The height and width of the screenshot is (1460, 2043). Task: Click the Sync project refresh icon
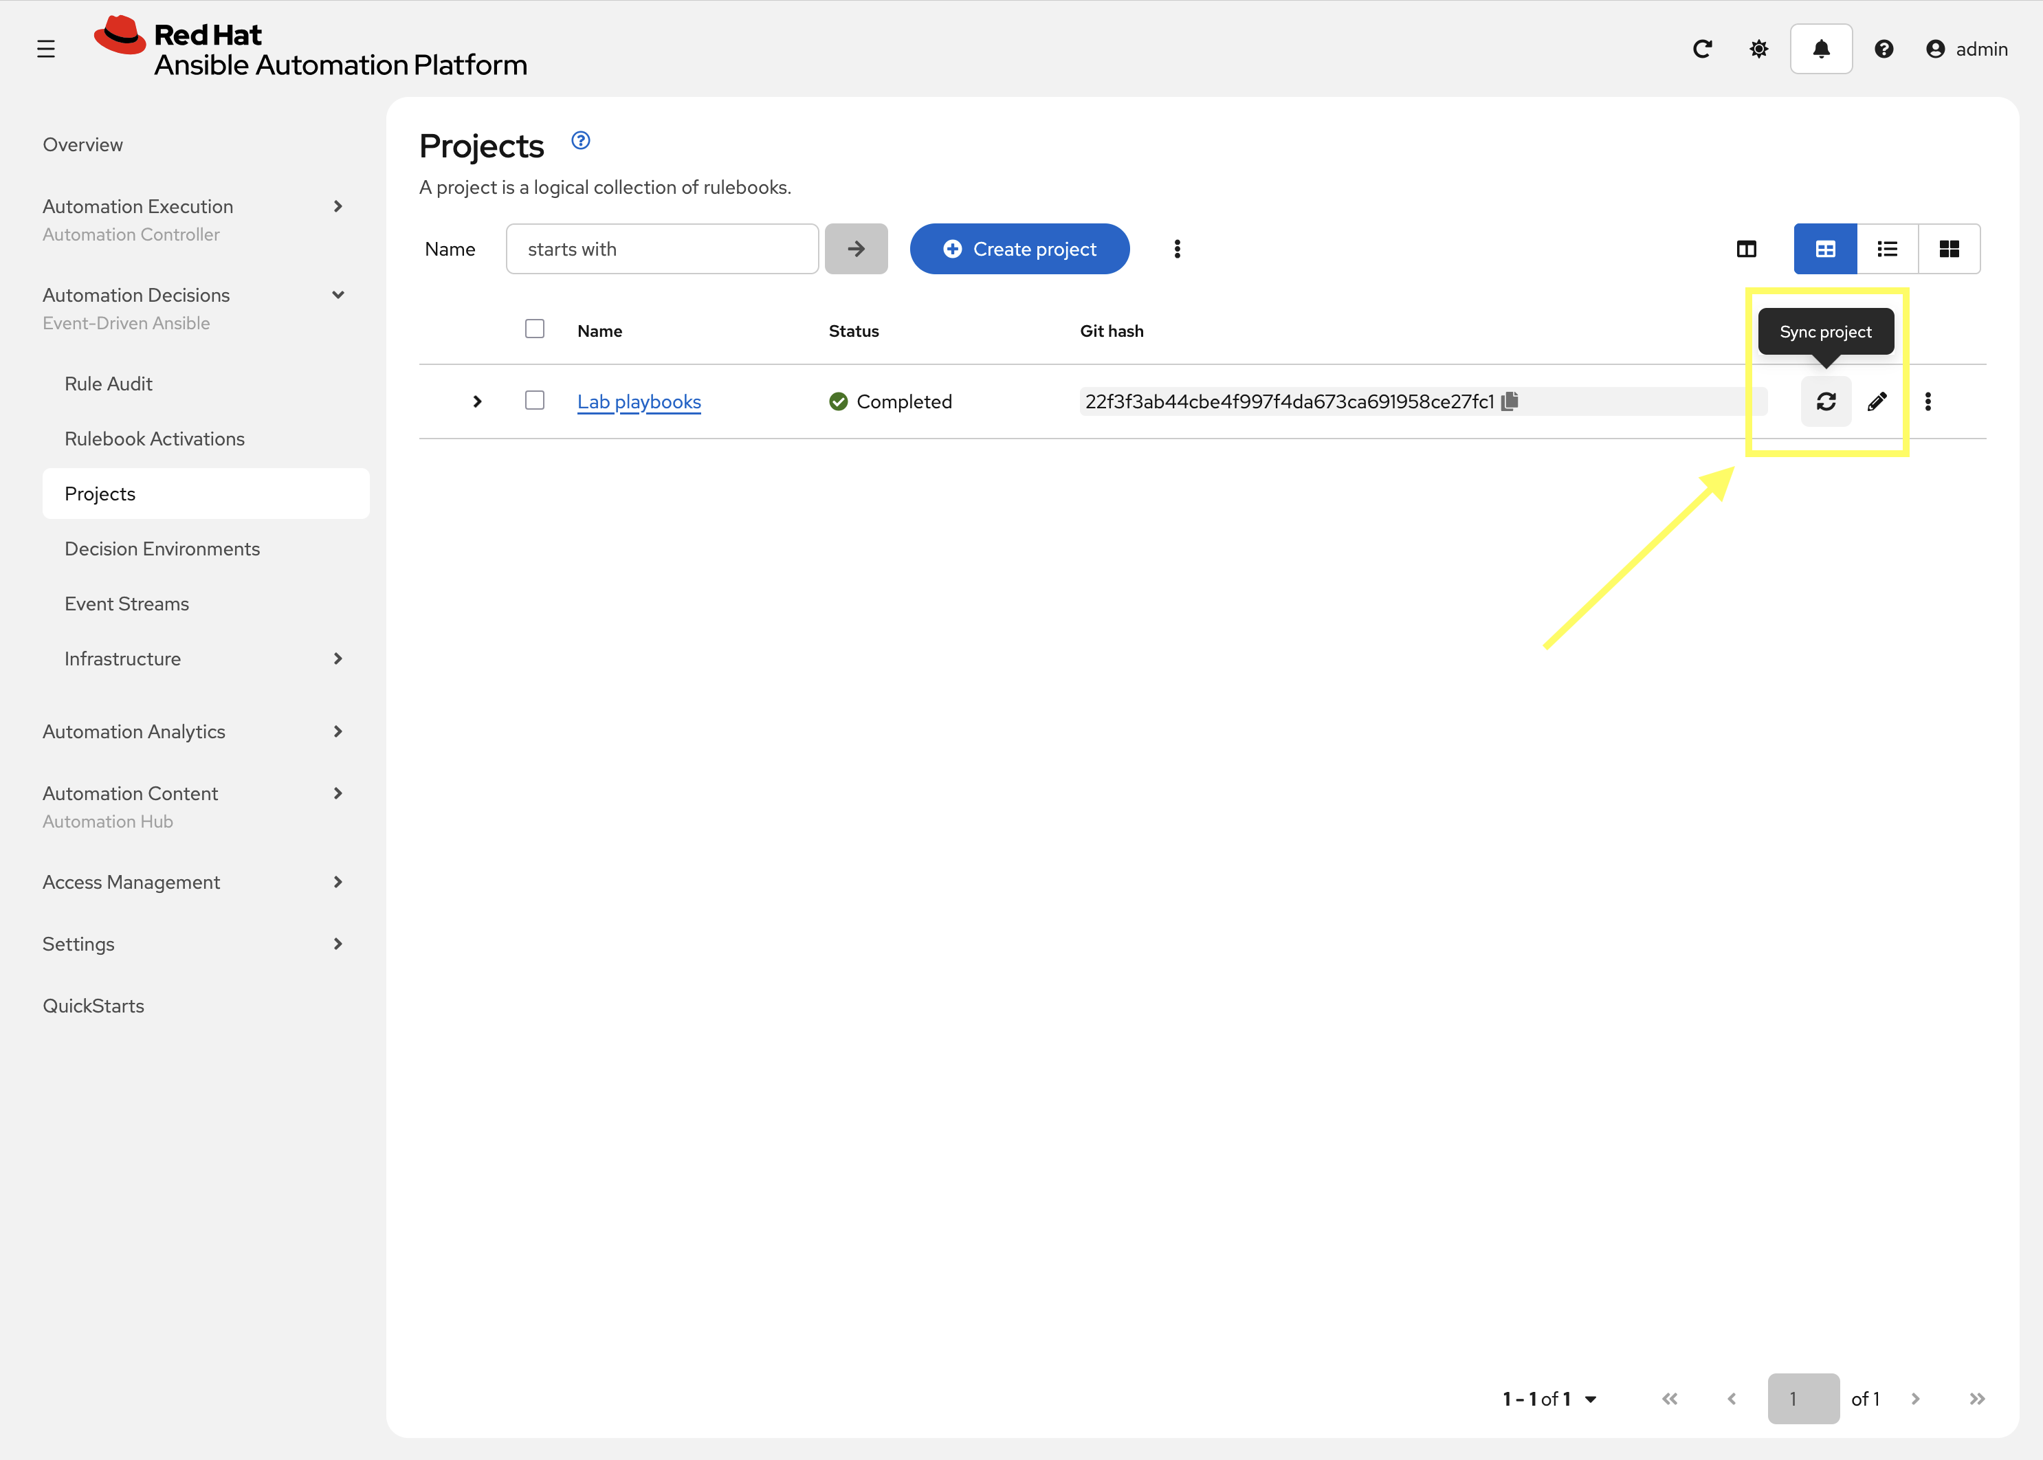coord(1826,401)
